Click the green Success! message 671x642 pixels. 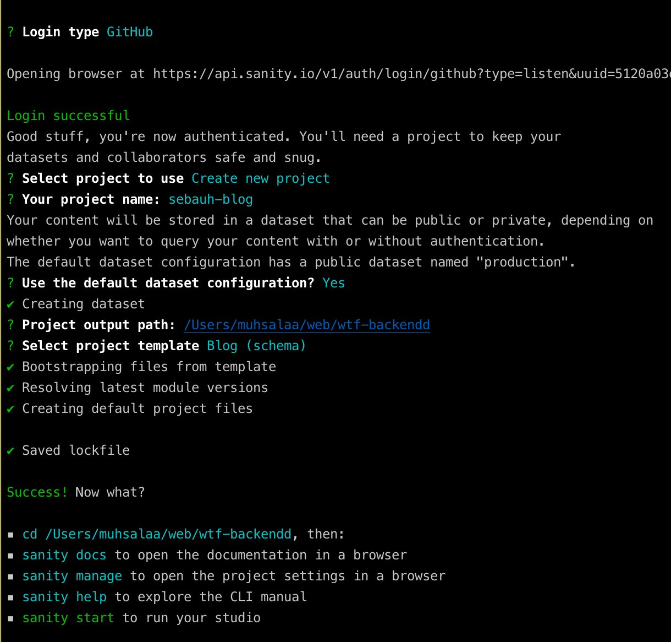pyautogui.click(x=37, y=492)
